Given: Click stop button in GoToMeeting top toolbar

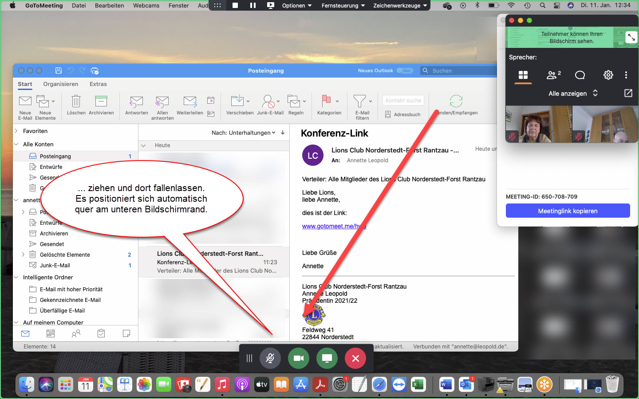Looking at the screenshot, I should [235, 5].
